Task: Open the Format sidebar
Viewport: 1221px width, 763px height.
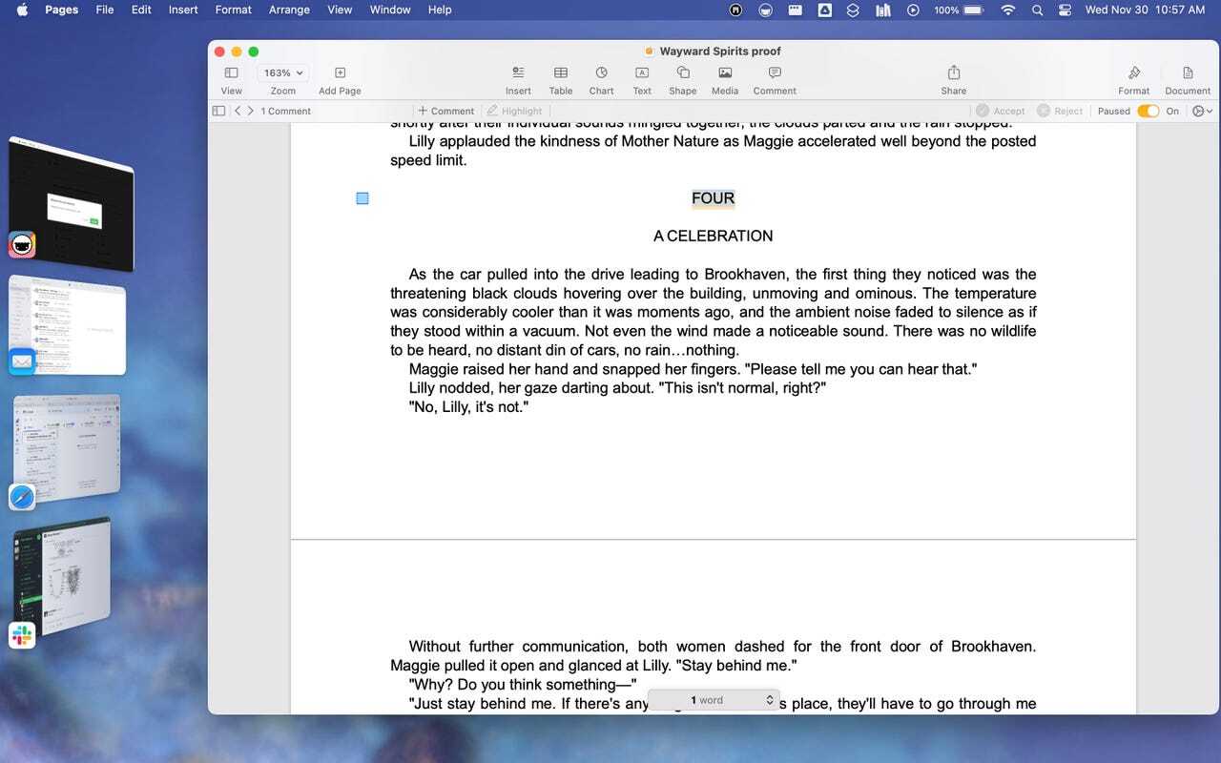Action: pos(1133,79)
